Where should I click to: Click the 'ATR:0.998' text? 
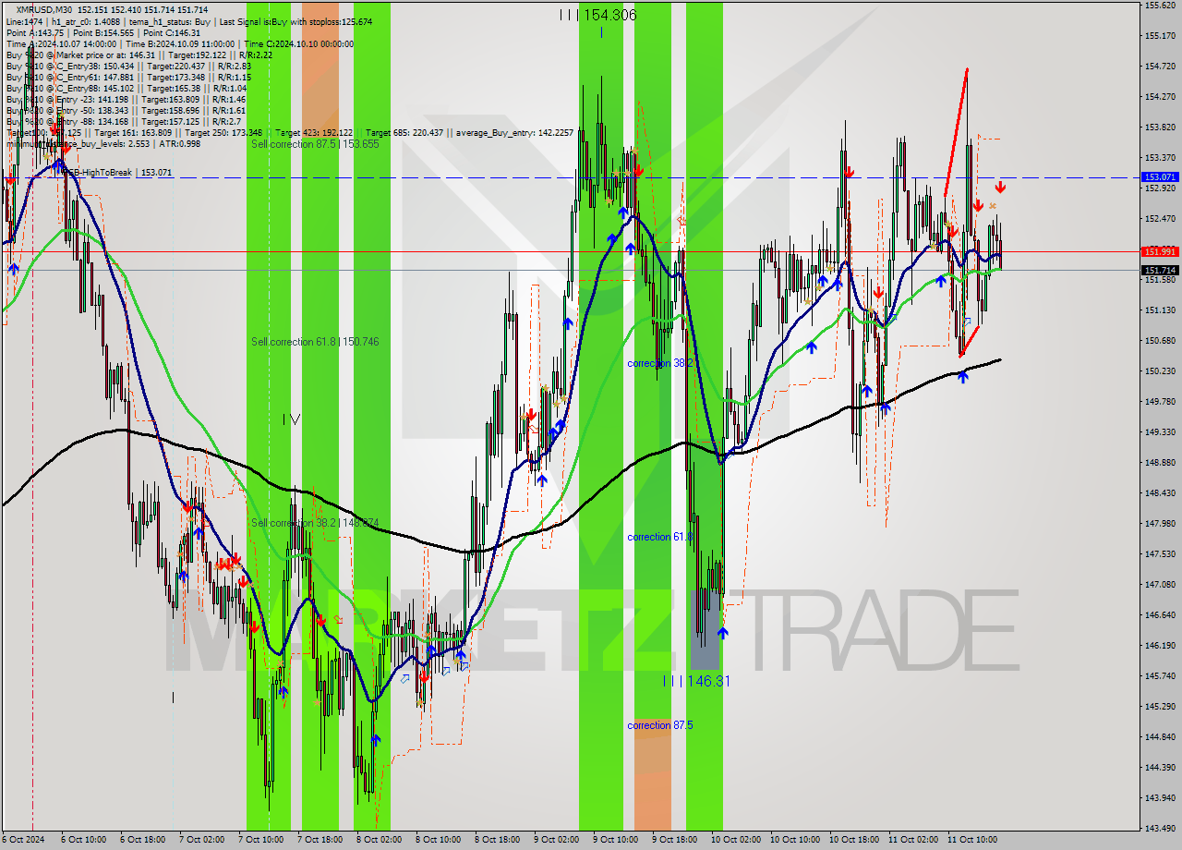(x=181, y=143)
